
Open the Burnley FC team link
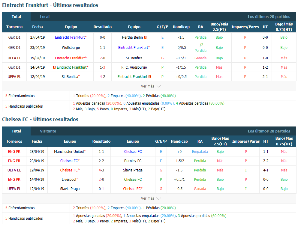[133, 161]
